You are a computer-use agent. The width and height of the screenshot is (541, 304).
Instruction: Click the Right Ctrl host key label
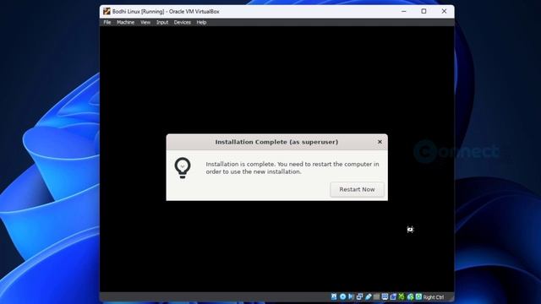coord(434,297)
